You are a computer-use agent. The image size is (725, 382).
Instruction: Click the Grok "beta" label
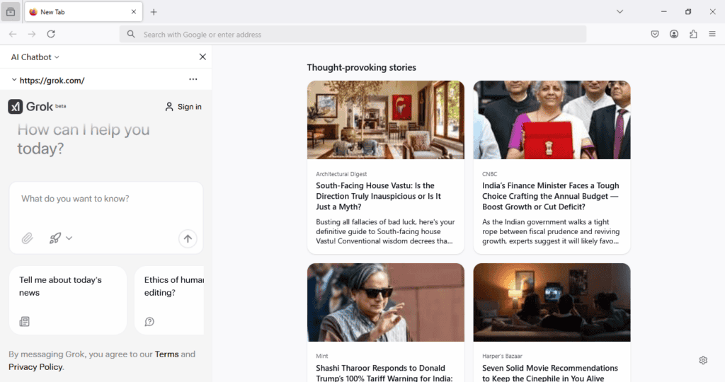tap(61, 106)
